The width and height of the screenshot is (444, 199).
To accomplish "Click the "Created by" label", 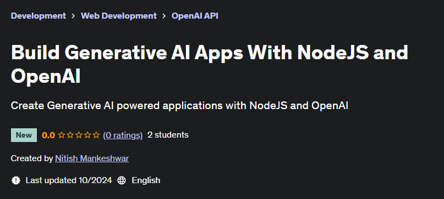I will click(x=32, y=158).
